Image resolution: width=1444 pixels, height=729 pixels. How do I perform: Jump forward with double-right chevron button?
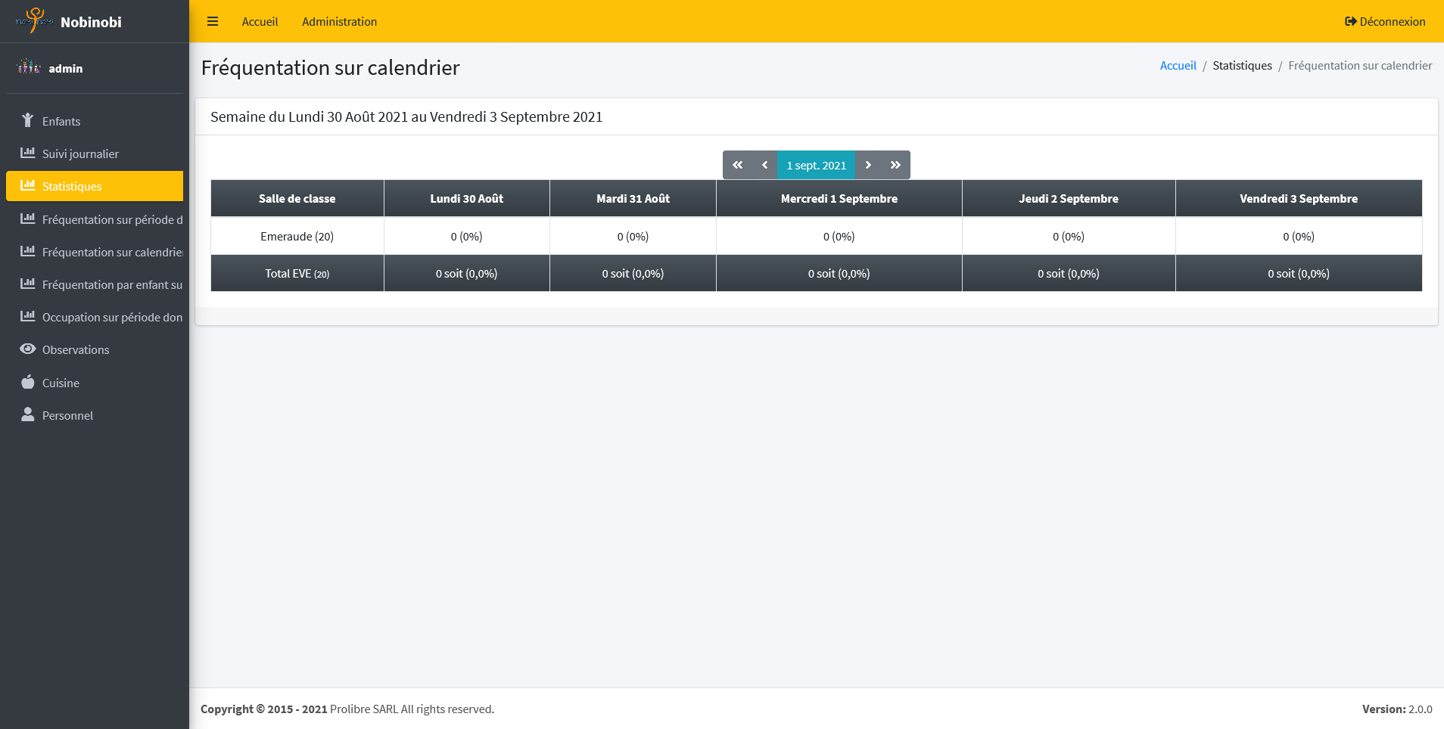(895, 165)
